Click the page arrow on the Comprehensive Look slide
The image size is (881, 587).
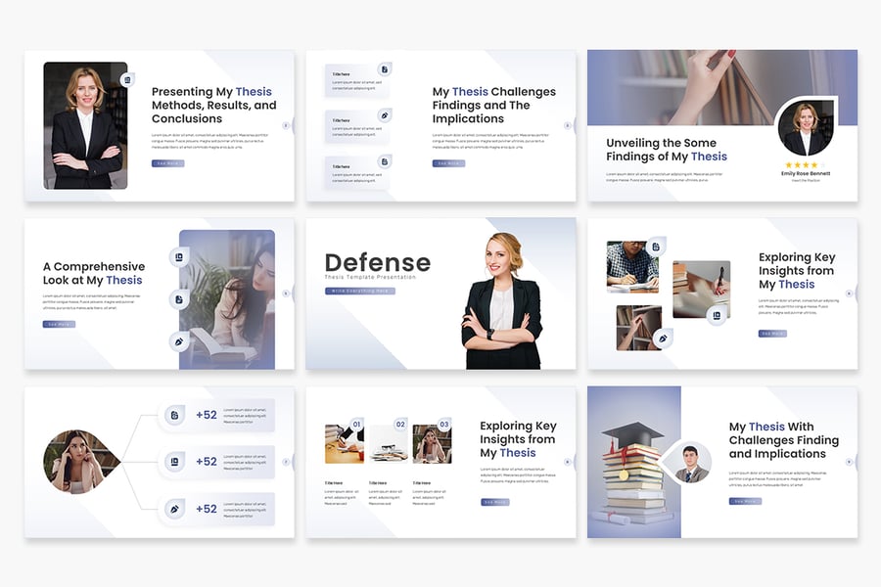point(286,293)
